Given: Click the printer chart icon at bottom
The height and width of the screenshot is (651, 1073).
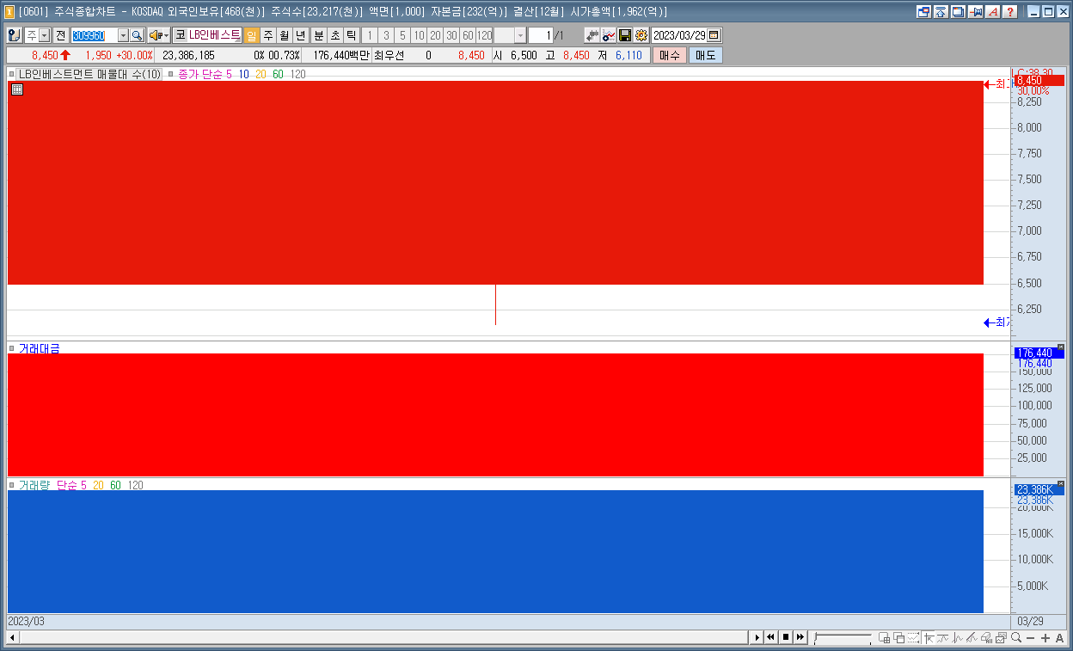Looking at the screenshot, I should (986, 637).
